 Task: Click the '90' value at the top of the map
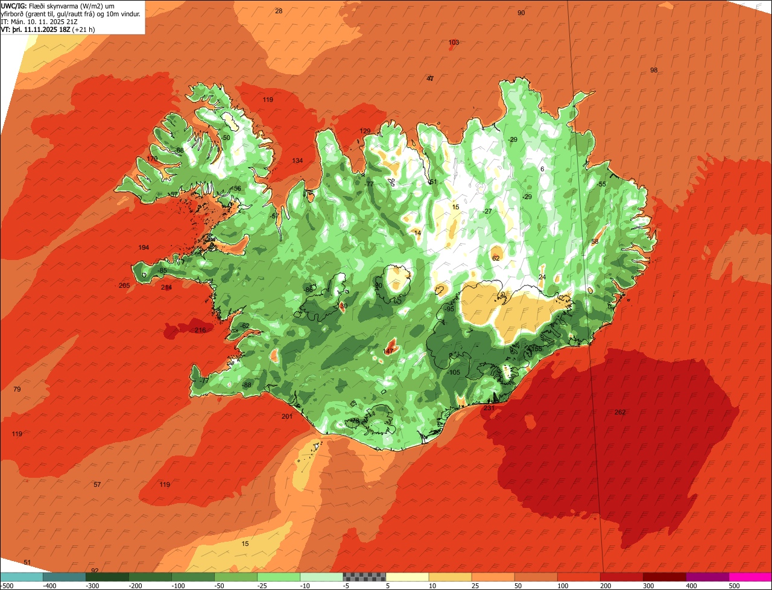pyautogui.click(x=522, y=13)
